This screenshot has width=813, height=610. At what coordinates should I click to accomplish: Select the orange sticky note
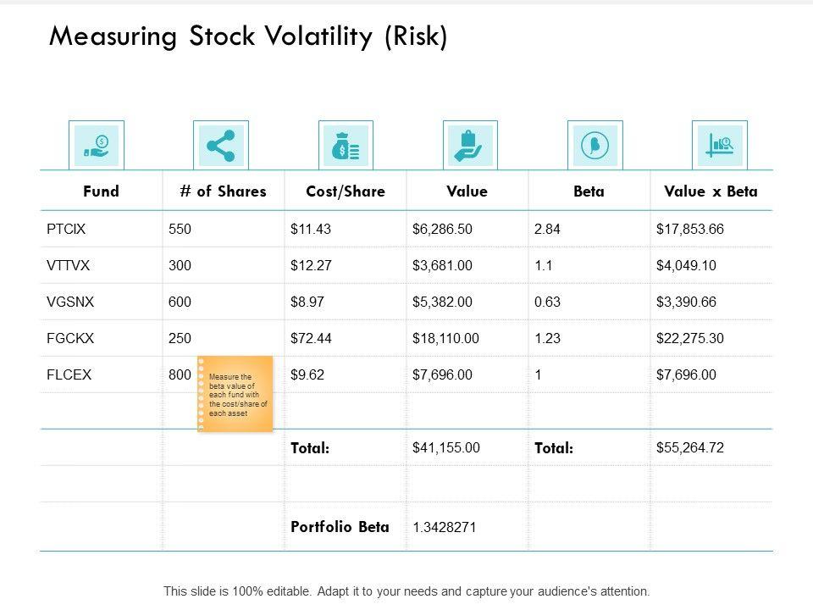[235, 394]
